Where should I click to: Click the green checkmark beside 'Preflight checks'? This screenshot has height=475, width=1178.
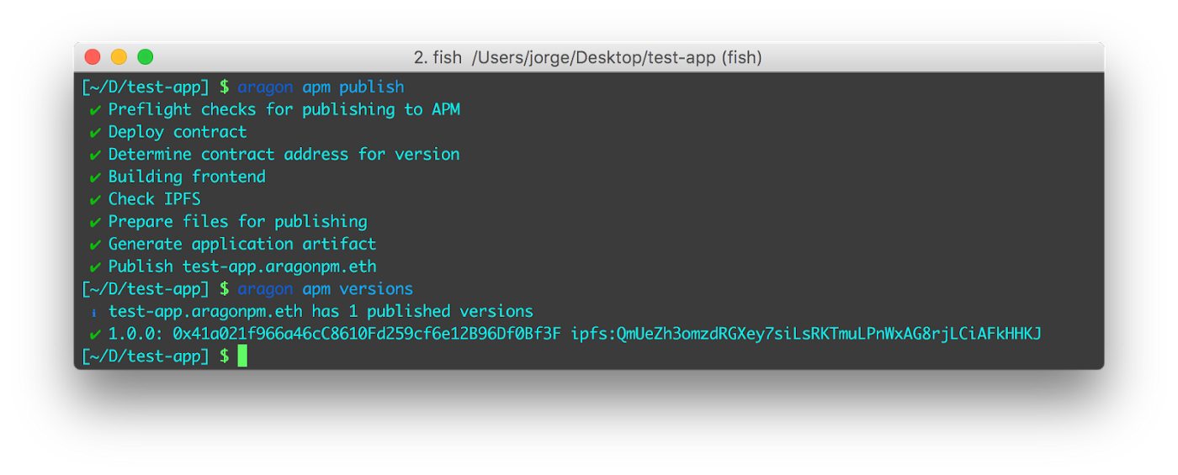click(95, 110)
